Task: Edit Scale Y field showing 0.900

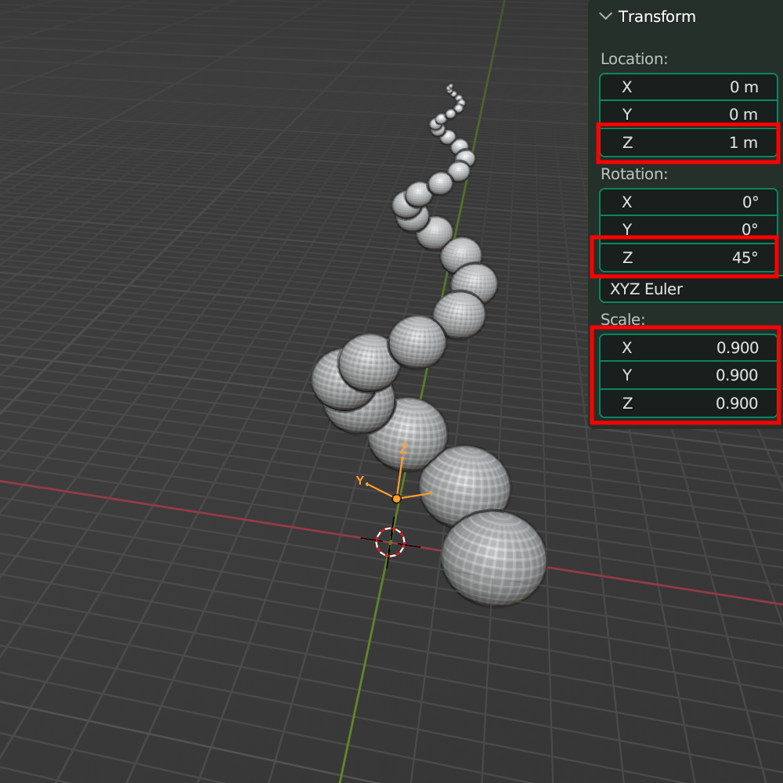Action: coord(688,375)
